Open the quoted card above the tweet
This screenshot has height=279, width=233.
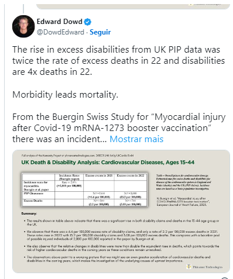133,6
